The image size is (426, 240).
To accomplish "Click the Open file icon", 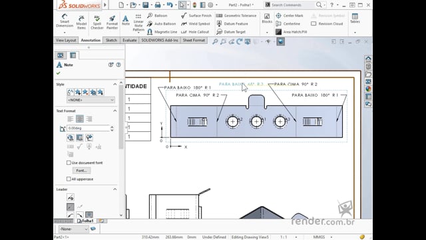I will tap(133, 5).
